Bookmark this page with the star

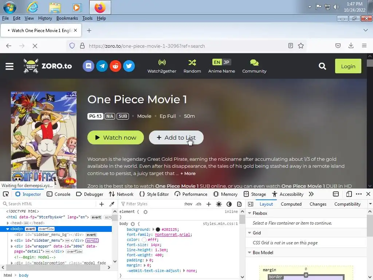click(301, 46)
